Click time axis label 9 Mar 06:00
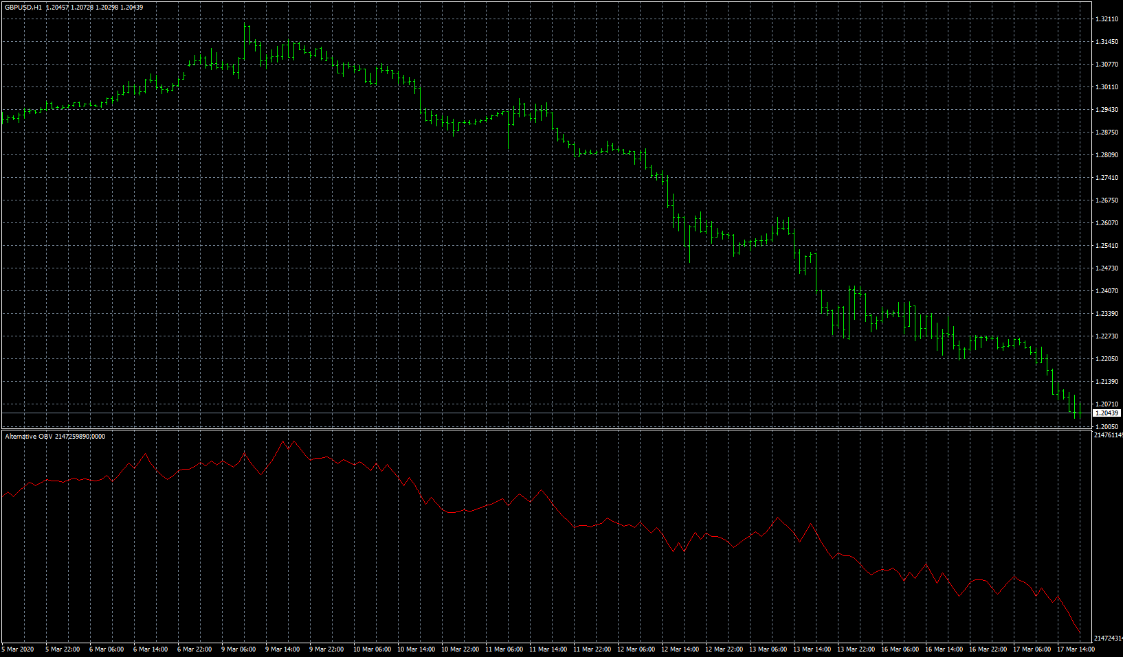 point(238,649)
